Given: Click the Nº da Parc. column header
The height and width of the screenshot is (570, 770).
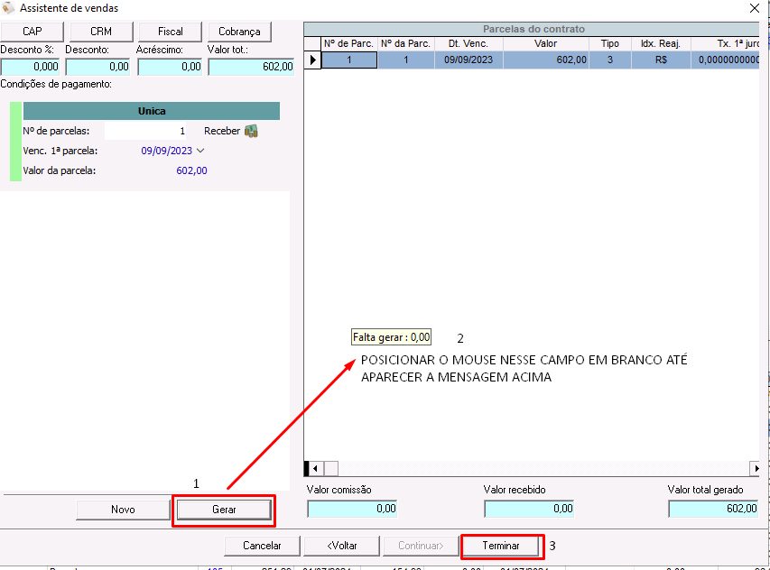Looking at the screenshot, I should [405, 43].
